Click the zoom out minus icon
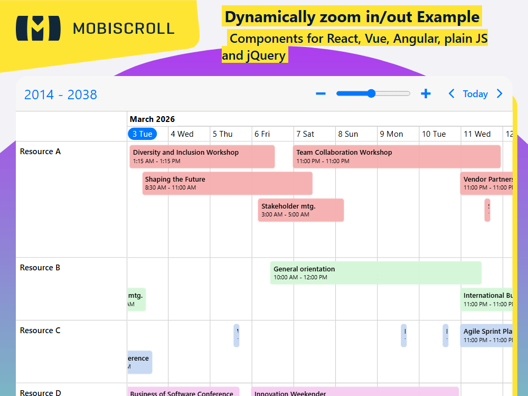This screenshot has width=528, height=396. [x=320, y=93]
